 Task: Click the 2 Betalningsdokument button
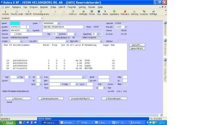(51, 98)
